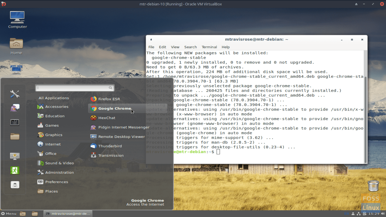Click show desktop panel launcher icon
The width and height of the screenshot is (386, 217).
(23, 214)
